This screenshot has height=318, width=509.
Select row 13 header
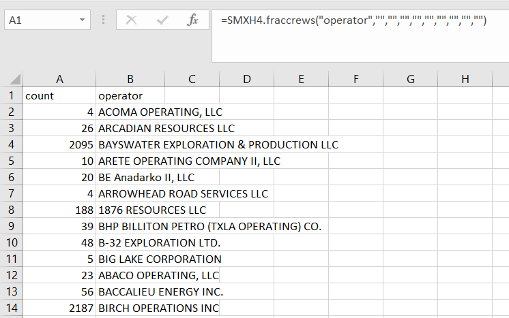click(12, 291)
